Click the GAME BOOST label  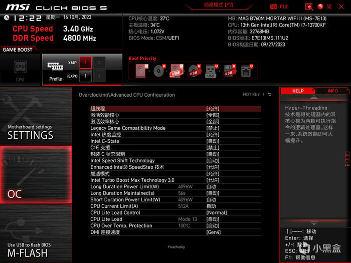[18, 50]
